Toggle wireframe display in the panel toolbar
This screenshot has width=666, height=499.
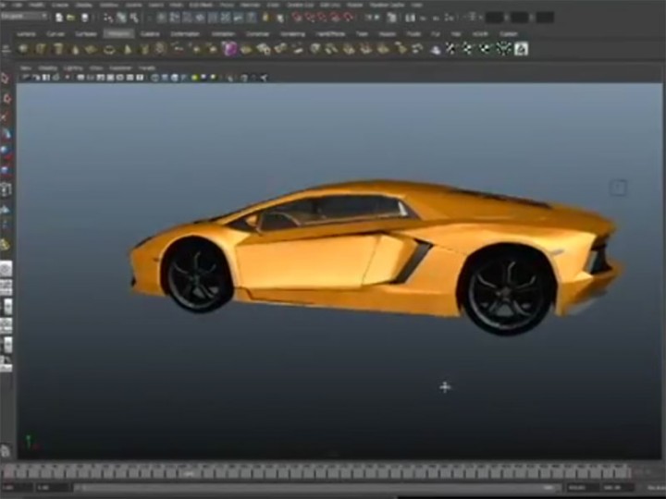tap(155, 78)
